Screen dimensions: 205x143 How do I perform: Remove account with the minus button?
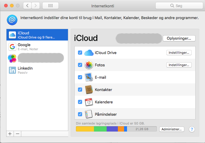(17, 134)
